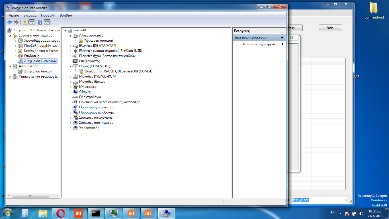This screenshot has height=219, width=389.
Task: Collapse the Άλλες συσκευές category
Action: pyautogui.click(x=71, y=35)
